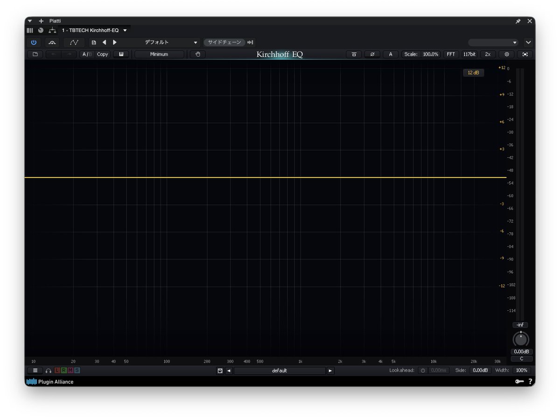Toggle the piano keyboard display

pyautogui.click(x=121, y=54)
